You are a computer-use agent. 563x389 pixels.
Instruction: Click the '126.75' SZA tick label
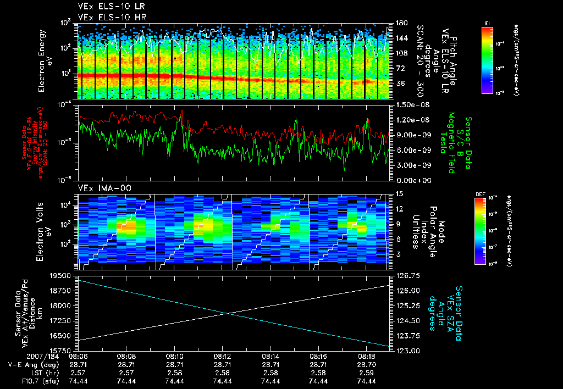click(407, 276)
